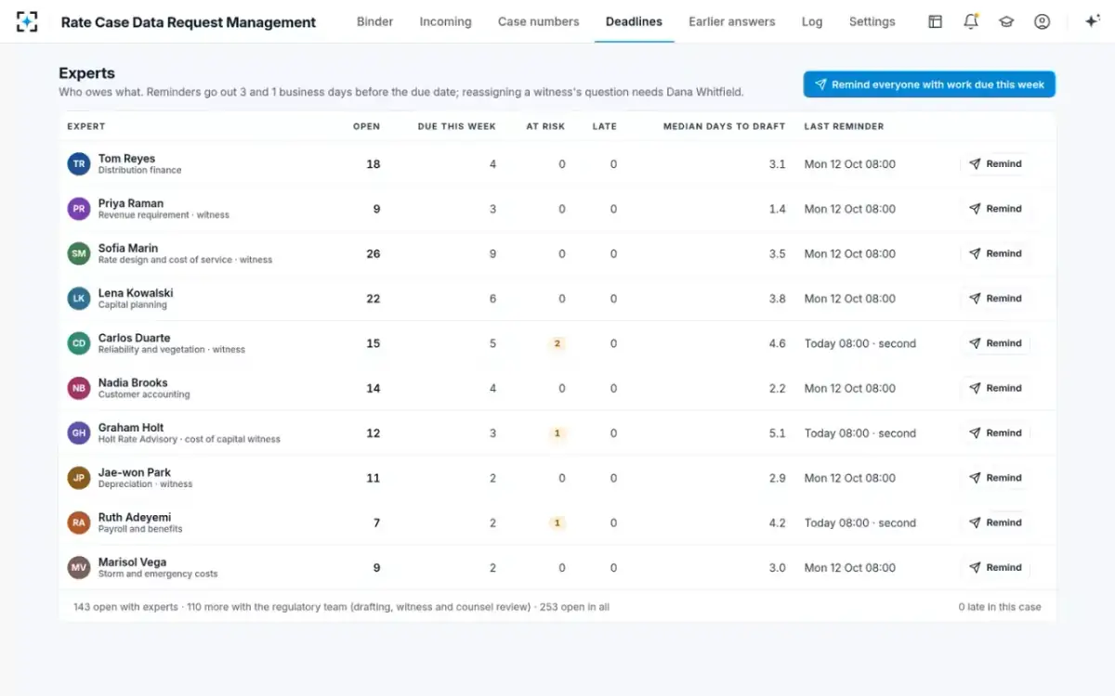Remind Priya Raman
1115x696 pixels.
click(x=995, y=209)
